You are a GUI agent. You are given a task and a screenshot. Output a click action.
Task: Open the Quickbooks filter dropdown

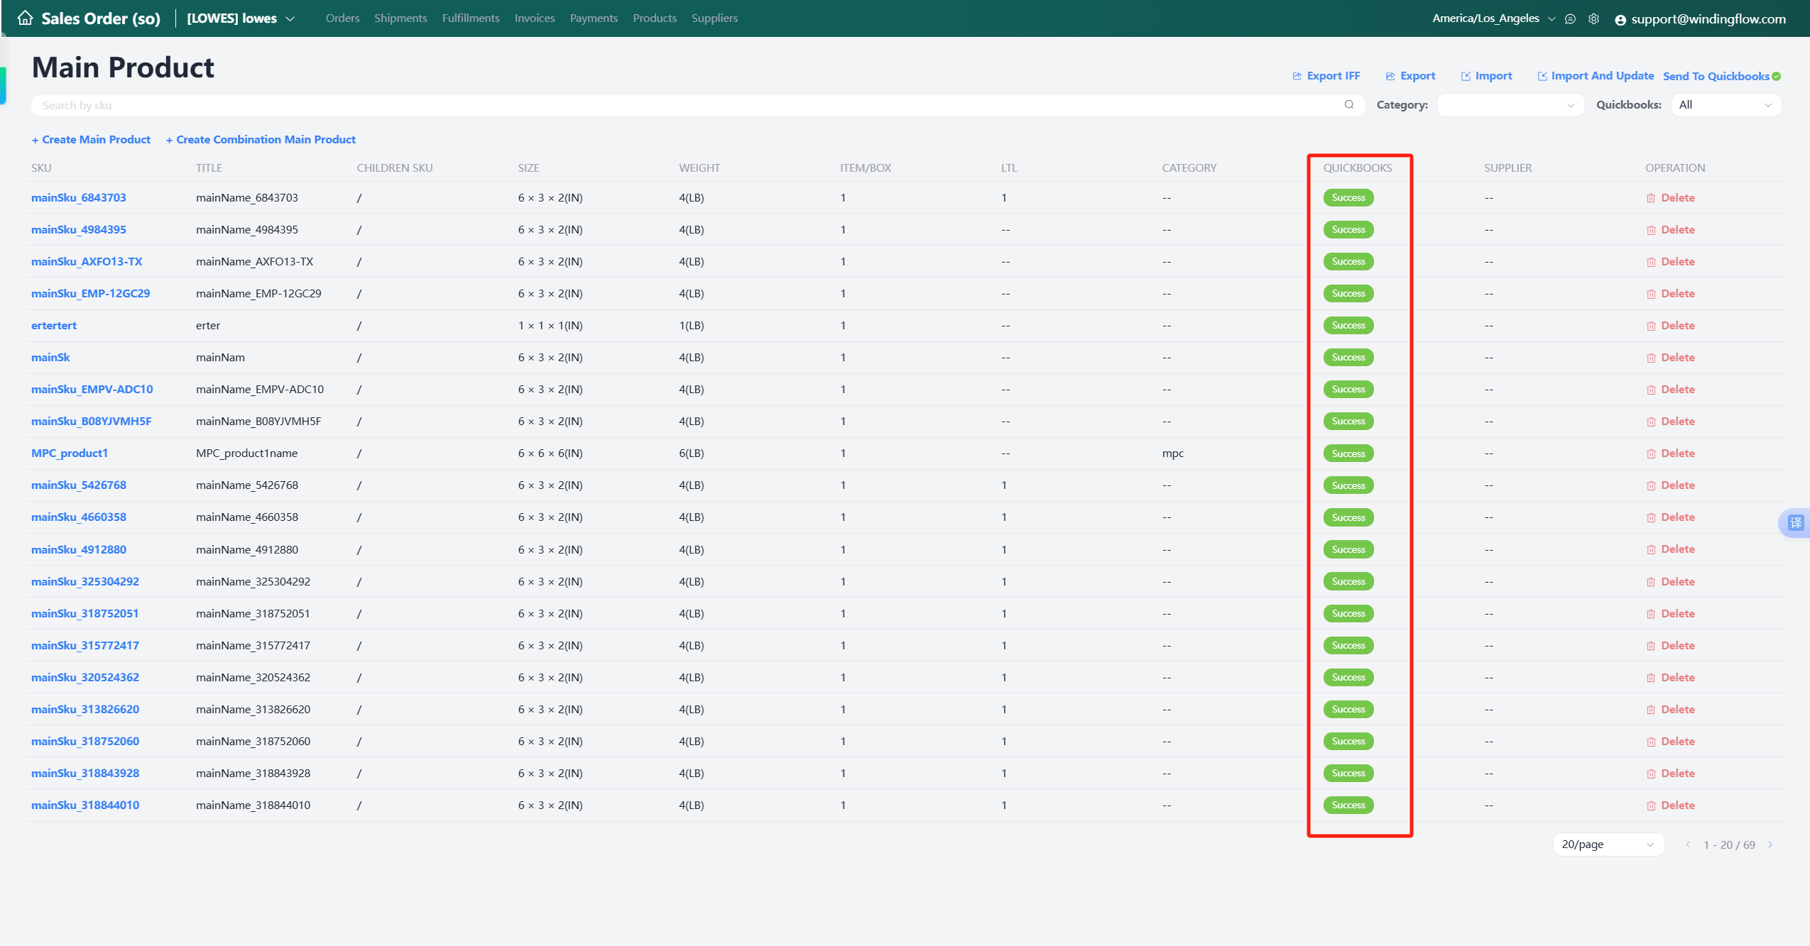pyautogui.click(x=1726, y=105)
